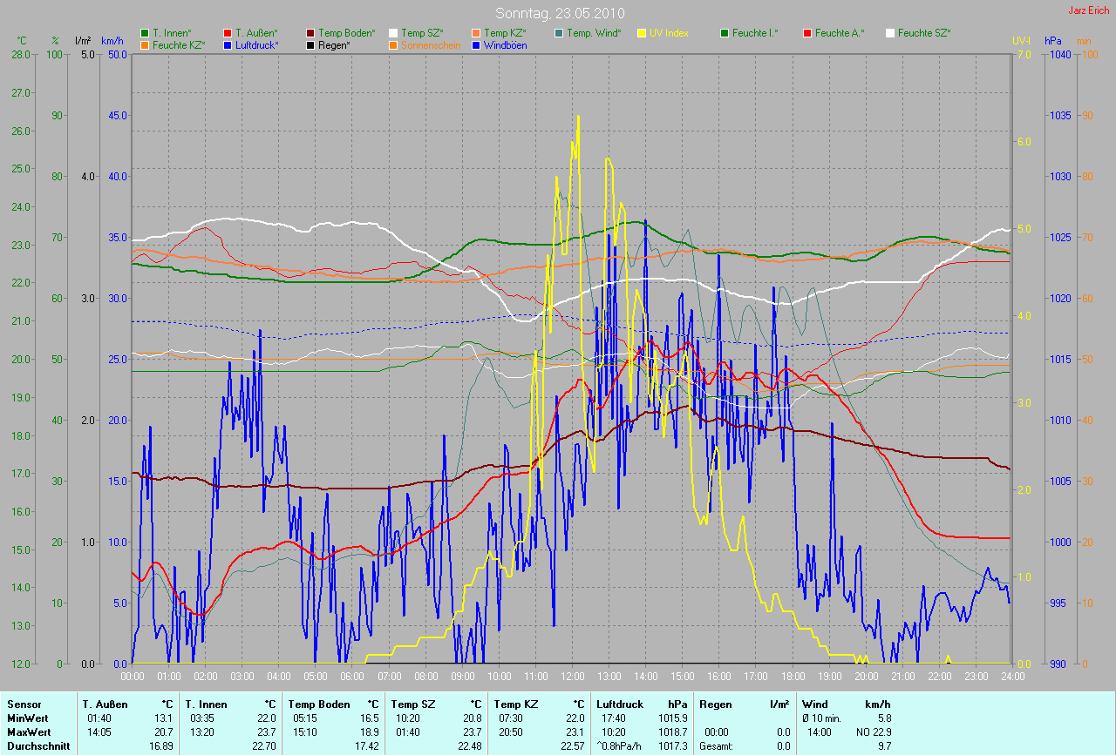Viewport: 1116px width, 755px height.
Task: Click the orange Sonnenschein legend swatch
Action: [393, 44]
